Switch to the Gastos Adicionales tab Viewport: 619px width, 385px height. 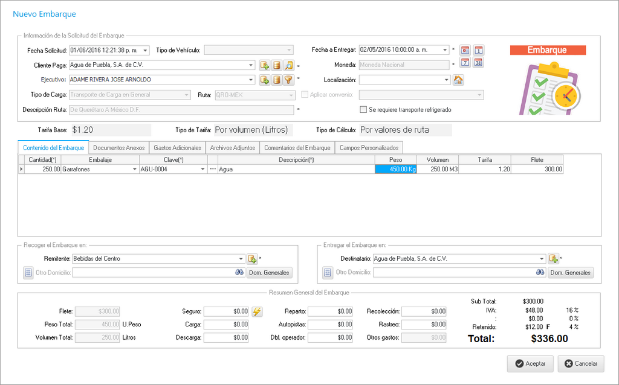tap(177, 148)
